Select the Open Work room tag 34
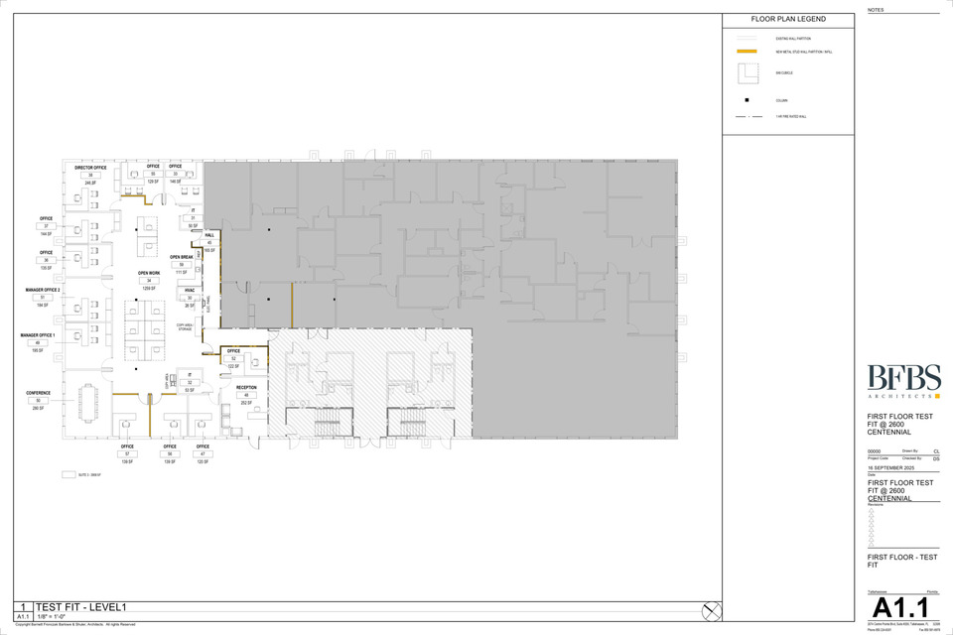The image size is (953, 635). (149, 281)
